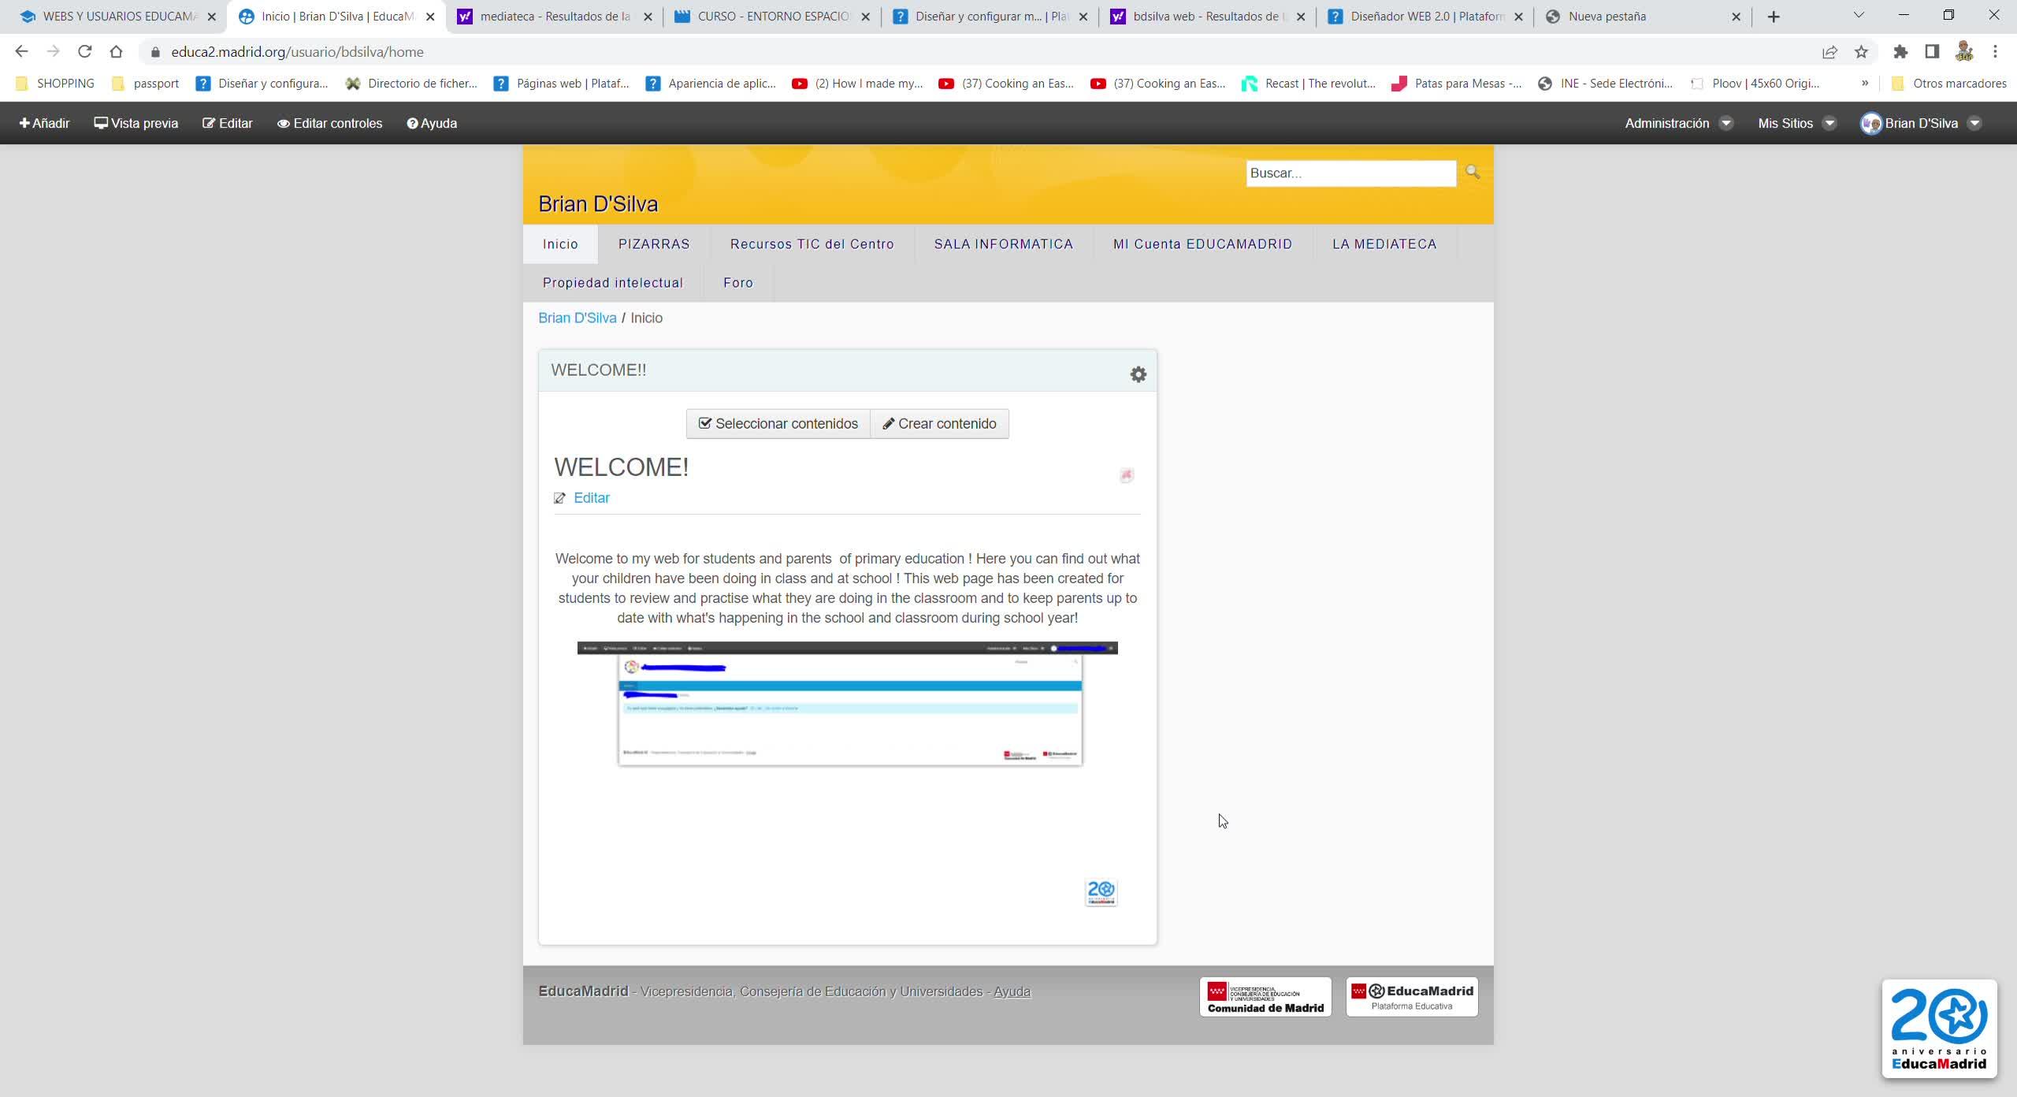Reload the current page
Screen dimensions: 2017x1097
coord(84,52)
